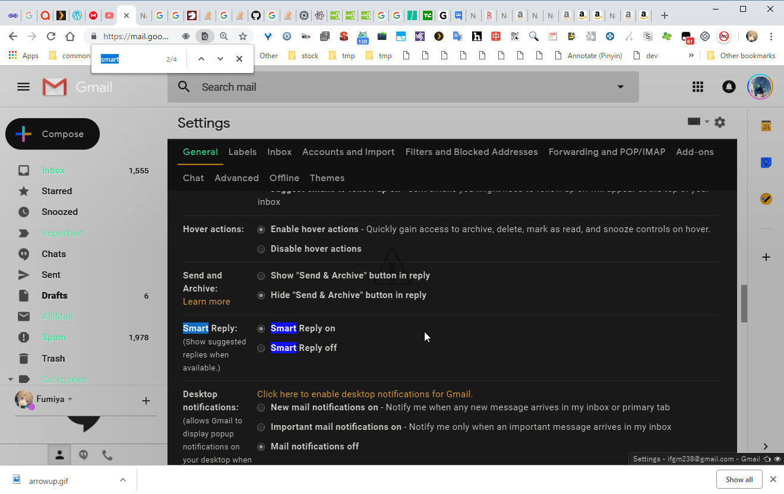Open the Google apps grid
The height and width of the screenshot is (494, 784).
coord(698,87)
